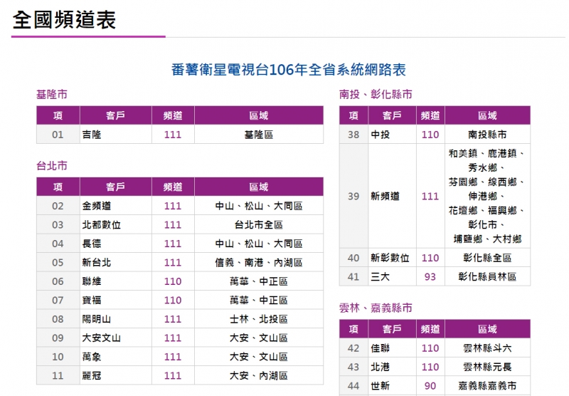Select the customer cell 吉隆

(116, 135)
